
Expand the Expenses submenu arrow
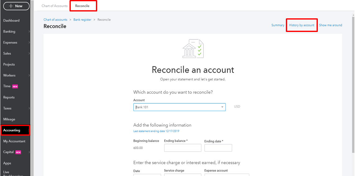click(29, 43)
